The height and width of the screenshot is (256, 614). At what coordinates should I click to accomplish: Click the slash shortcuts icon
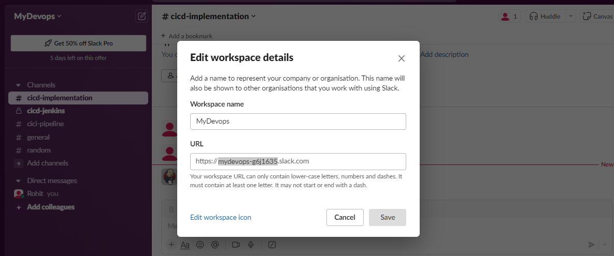272,245
